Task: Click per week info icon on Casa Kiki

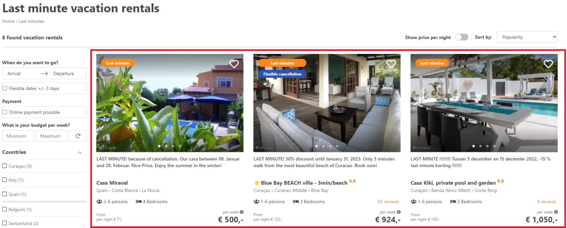Action: click(x=556, y=212)
